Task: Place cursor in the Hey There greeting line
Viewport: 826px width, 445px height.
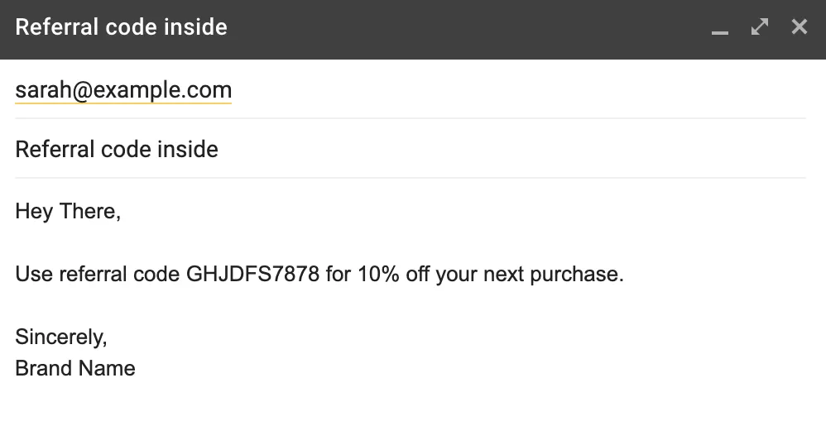Action: [68, 211]
